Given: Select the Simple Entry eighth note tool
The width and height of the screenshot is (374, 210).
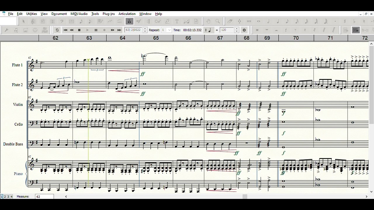Looking at the screenshot, I should tap(81, 21).
